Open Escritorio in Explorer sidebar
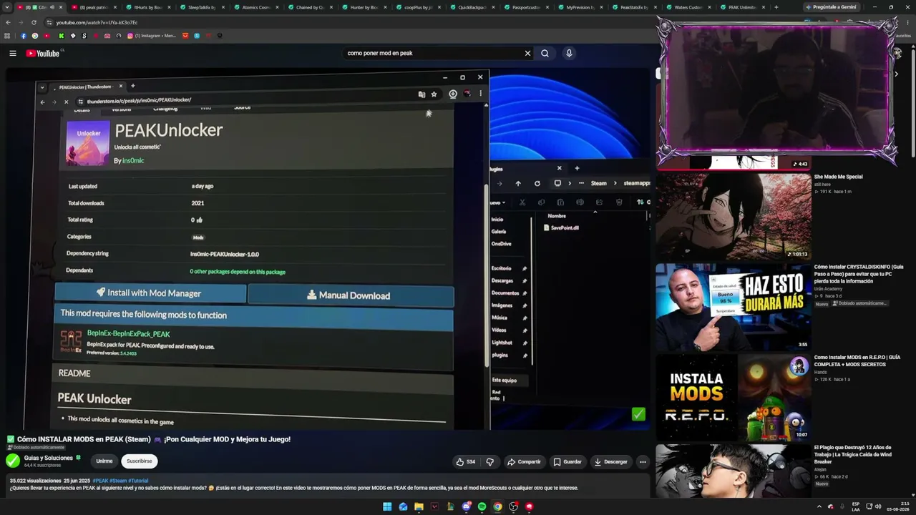Image resolution: width=916 pixels, height=515 pixels. click(501, 268)
